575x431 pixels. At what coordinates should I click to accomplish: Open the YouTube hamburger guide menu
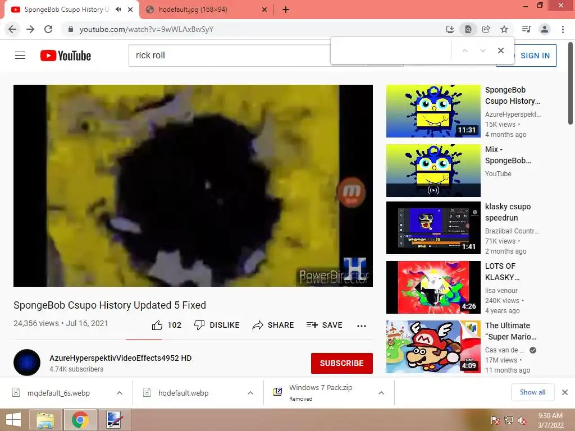click(x=20, y=56)
